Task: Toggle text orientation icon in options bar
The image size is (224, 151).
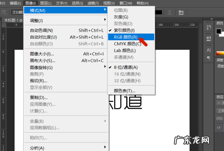Action: click(4, 12)
